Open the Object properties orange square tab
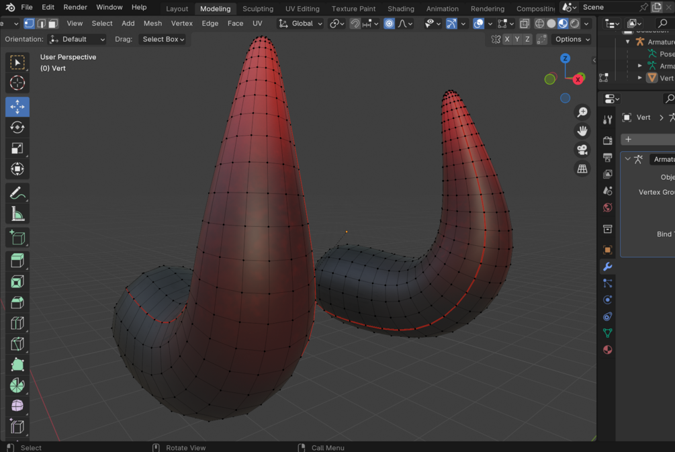675x452 pixels. tap(607, 250)
